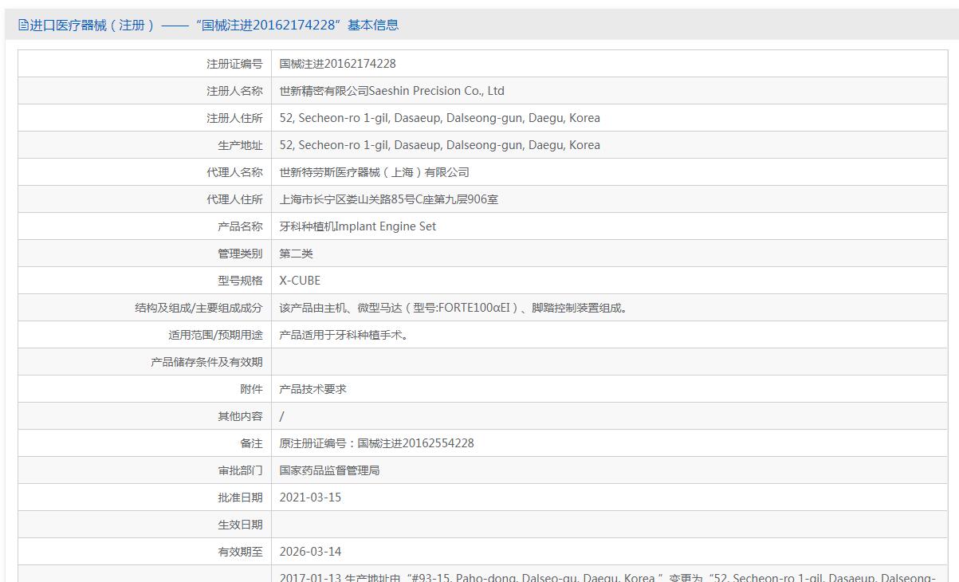
Task: Click the 其他内容 label
Action: (240, 416)
